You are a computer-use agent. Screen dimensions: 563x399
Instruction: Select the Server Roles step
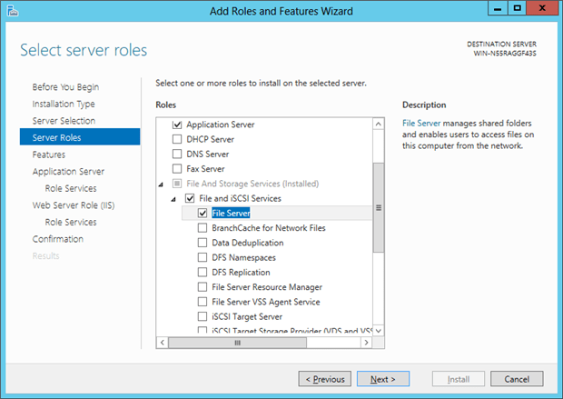80,136
